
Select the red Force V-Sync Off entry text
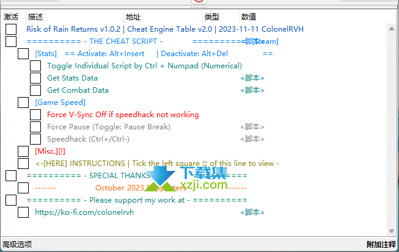click(123, 115)
